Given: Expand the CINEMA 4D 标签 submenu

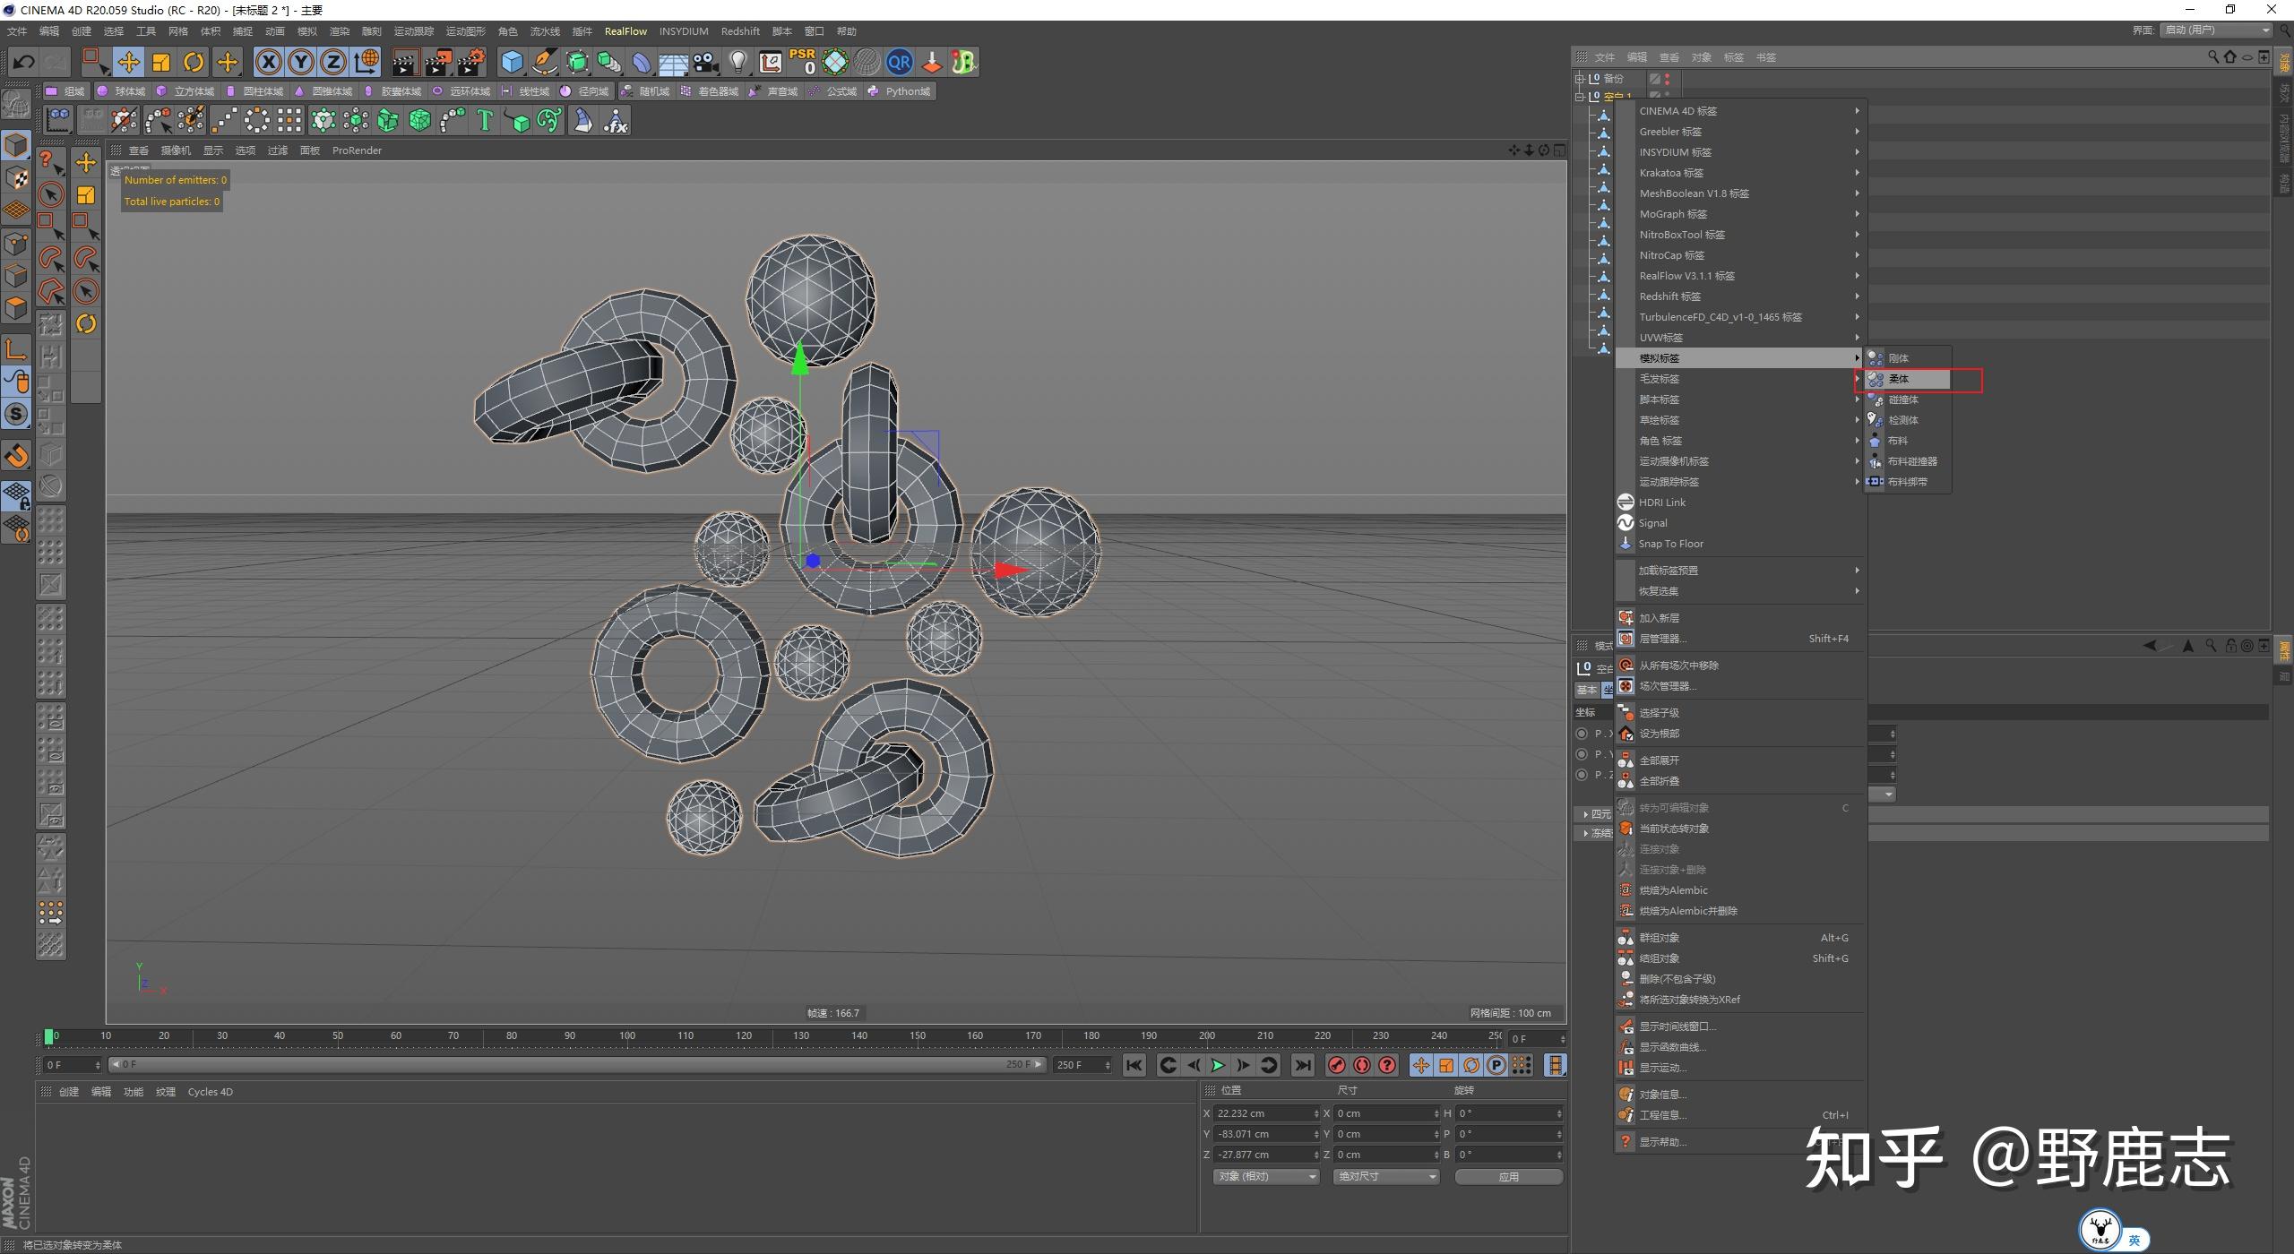Looking at the screenshot, I should [x=1741, y=111].
